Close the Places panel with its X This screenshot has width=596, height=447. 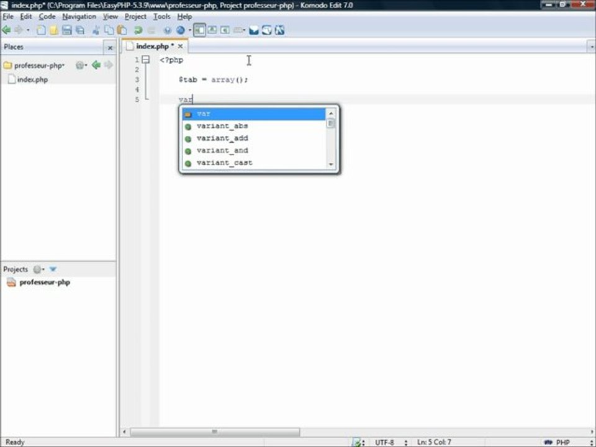[110, 48]
